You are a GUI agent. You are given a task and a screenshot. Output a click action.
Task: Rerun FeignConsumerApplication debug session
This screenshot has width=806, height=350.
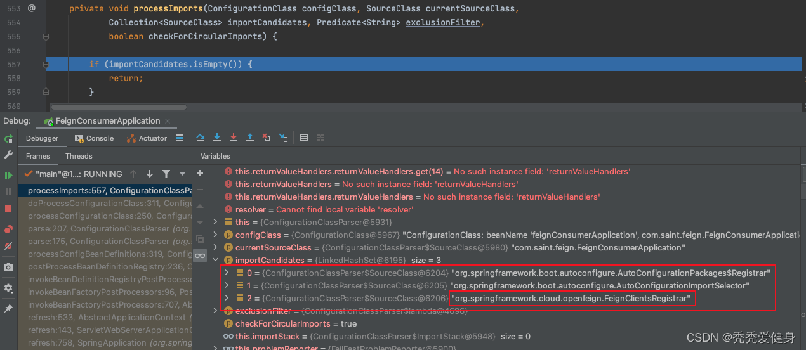click(x=8, y=138)
